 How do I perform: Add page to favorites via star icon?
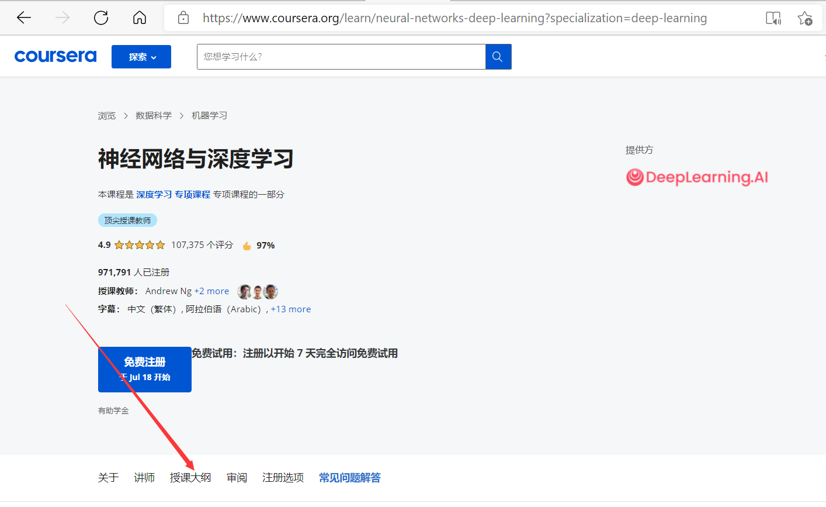pos(806,18)
